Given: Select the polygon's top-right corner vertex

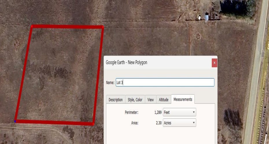Looking at the screenshot, I should [103, 27].
